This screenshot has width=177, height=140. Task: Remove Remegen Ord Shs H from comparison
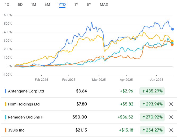tap(171, 117)
